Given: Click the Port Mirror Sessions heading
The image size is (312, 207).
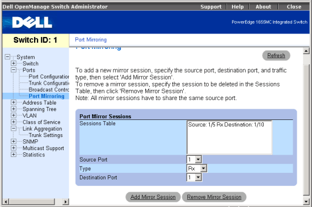Looking at the screenshot, I should click(106, 116).
